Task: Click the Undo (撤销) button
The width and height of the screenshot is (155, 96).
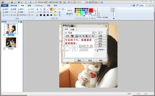Action: coord(13,9)
